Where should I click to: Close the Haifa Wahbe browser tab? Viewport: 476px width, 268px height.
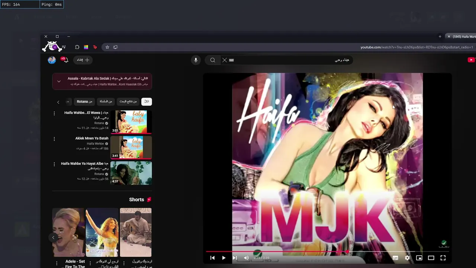(449, 36)
